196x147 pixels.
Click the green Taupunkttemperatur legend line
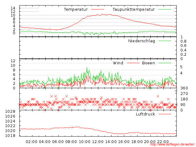[165, 9]
